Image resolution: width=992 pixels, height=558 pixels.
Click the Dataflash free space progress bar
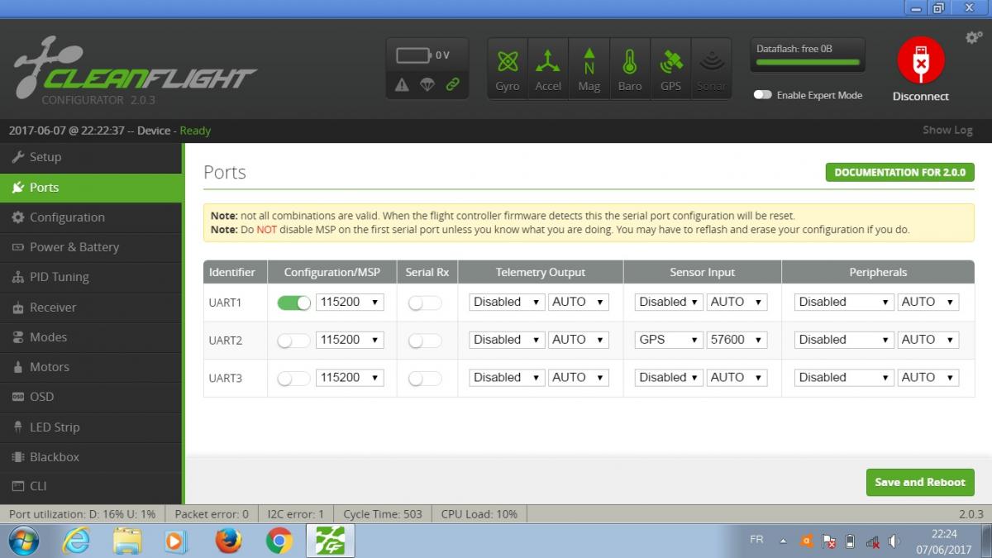807,63
